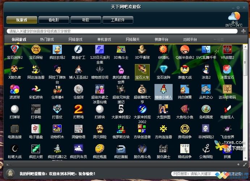This screenshot has width=250, height=181.
Task: Launch the 洞穴探险 game icon
Action: pyautogui.click(x=99, y=129)
